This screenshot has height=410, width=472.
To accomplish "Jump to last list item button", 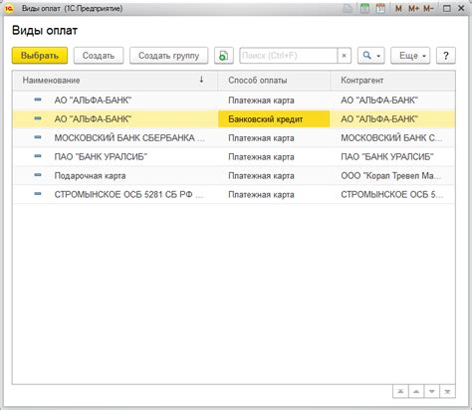I will [x=447, y=391].
